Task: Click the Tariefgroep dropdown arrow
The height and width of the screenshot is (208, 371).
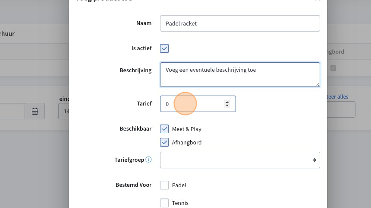Action: [314, 160]
